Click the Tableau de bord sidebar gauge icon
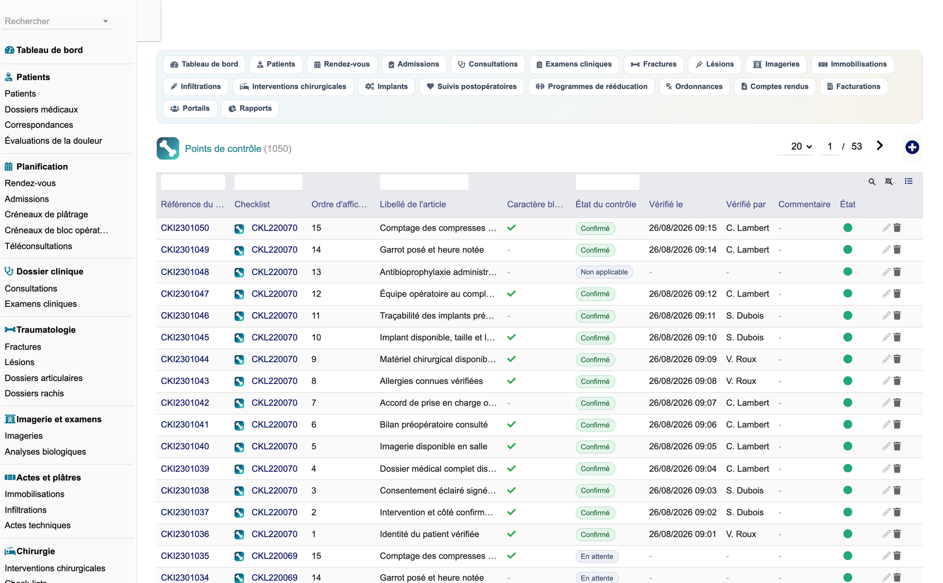 [9, 50]
